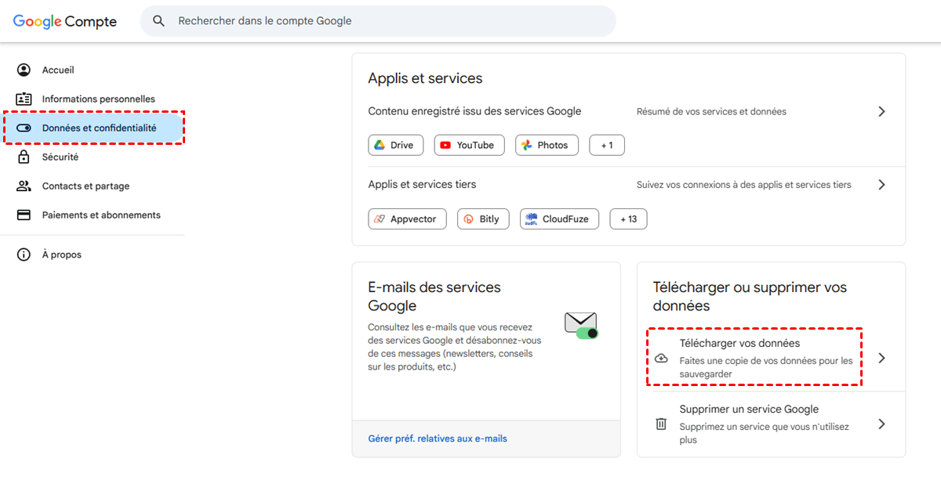Open Informations personnelles in the sidebar

click(x=98, y=99)
